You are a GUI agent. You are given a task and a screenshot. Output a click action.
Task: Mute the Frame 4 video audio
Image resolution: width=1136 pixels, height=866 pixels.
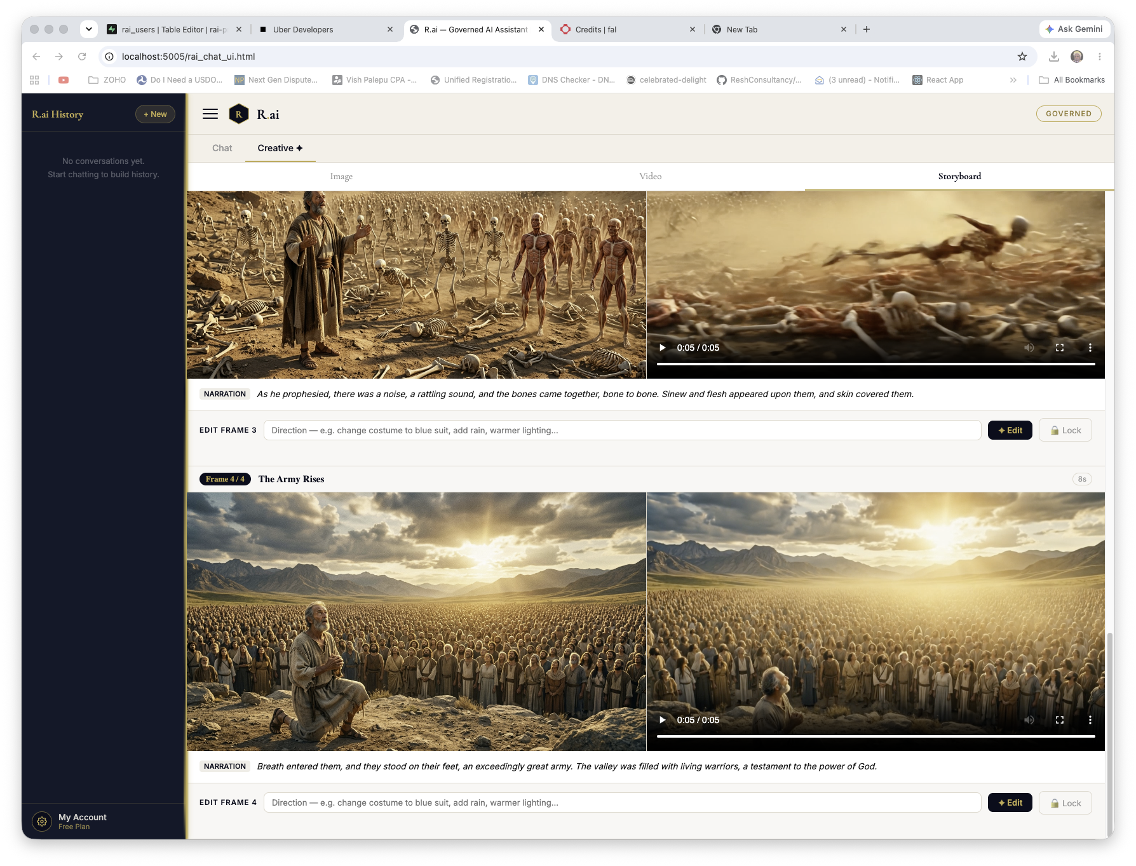(x=1029, y=720)
